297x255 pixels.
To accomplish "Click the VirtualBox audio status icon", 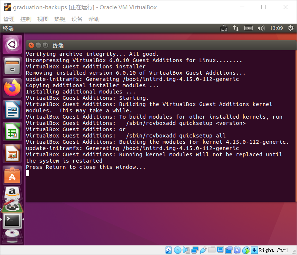I will pos(186,250).
